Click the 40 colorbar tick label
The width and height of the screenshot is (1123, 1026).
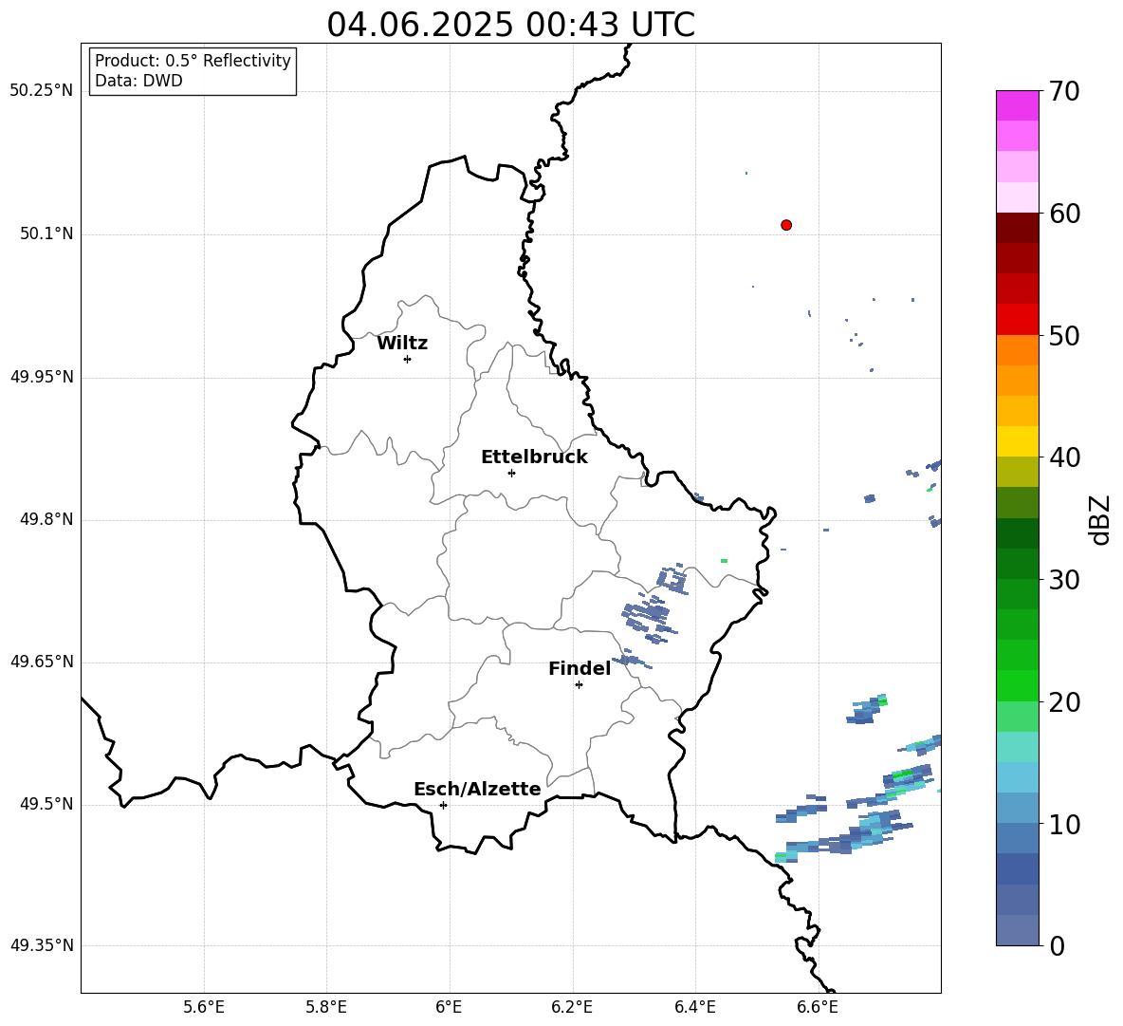(1064, 457)
